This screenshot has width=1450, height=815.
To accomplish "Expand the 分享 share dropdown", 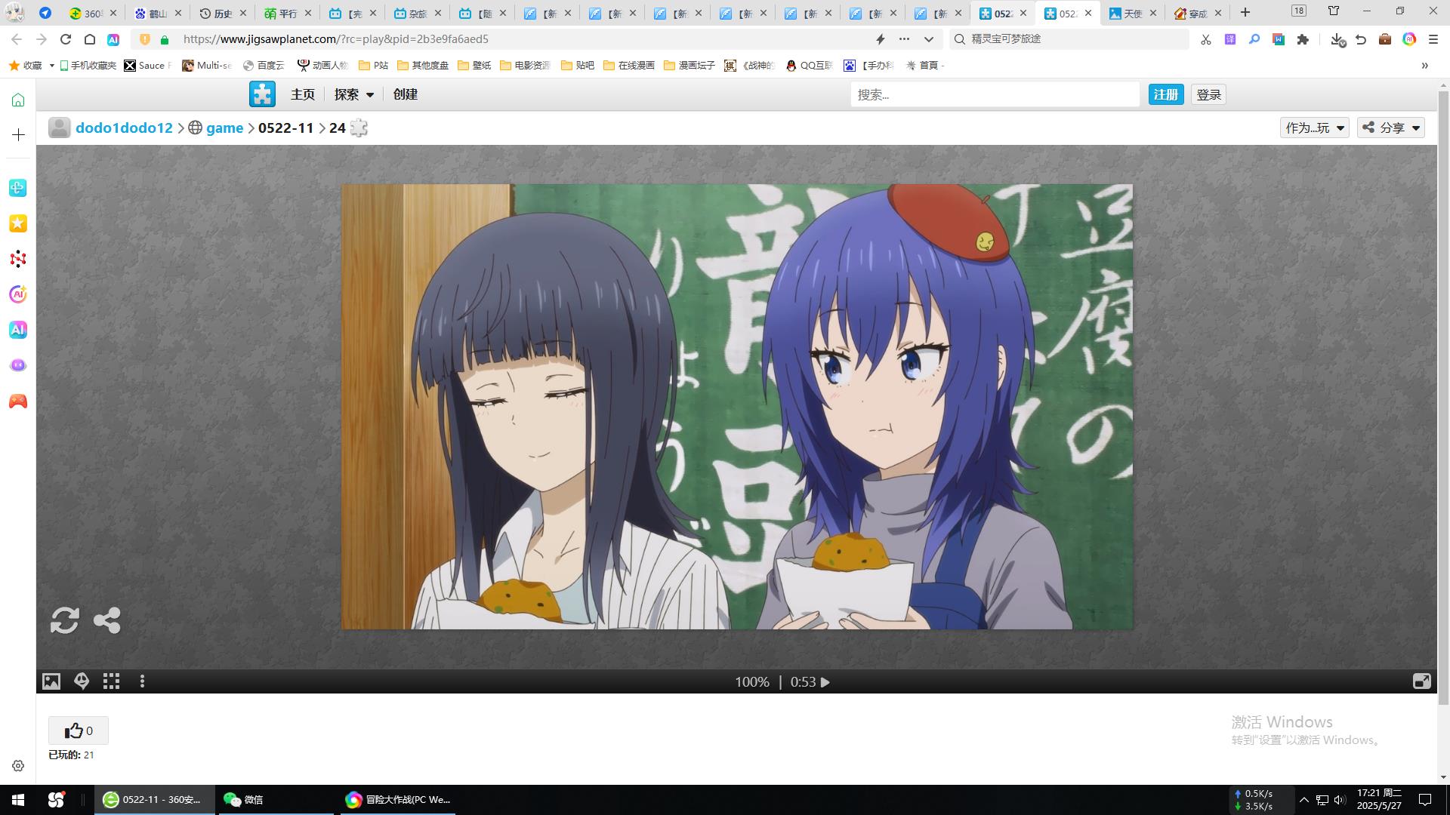I will click(x=1391, y=128).
